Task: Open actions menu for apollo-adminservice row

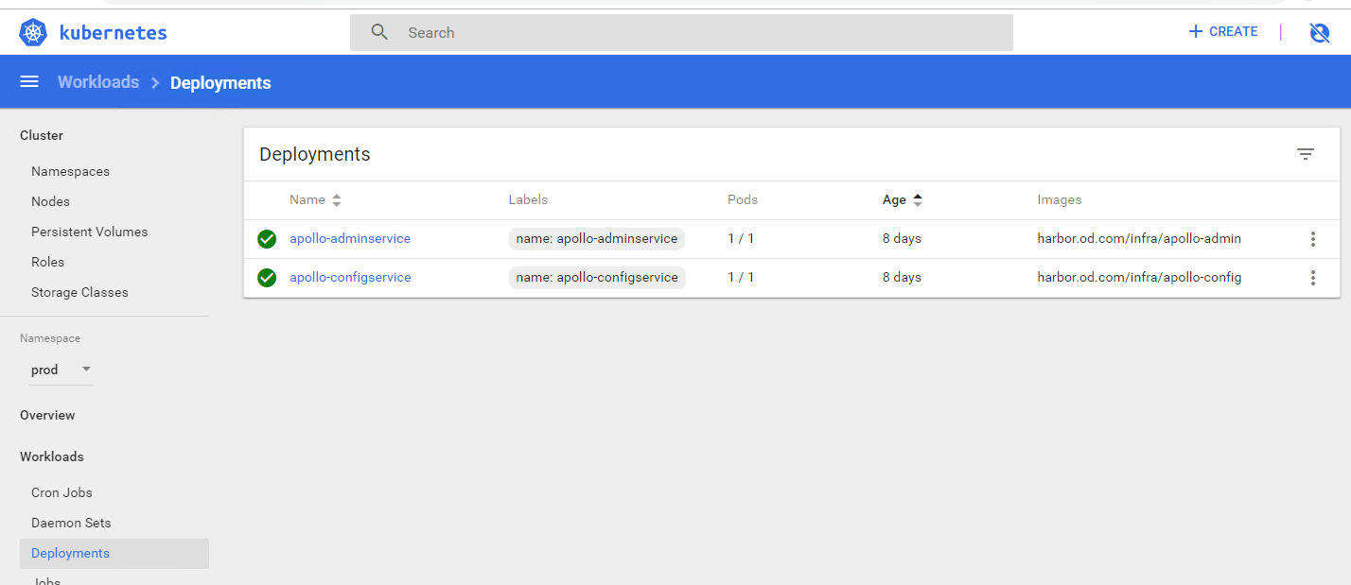Action: pos(1312,239)
